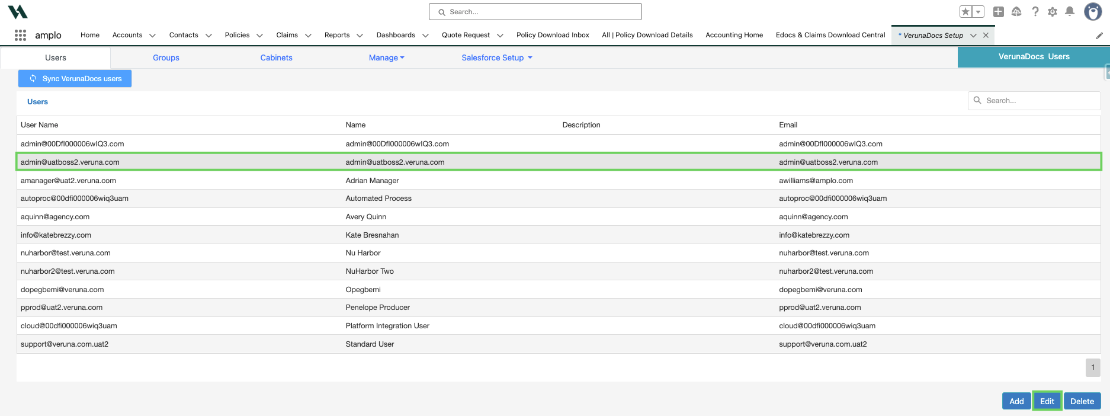Image resolution: width=1110 pixels, height=416 pixels.
Task: Click the Name column header
Action: (x=355, y=125)
